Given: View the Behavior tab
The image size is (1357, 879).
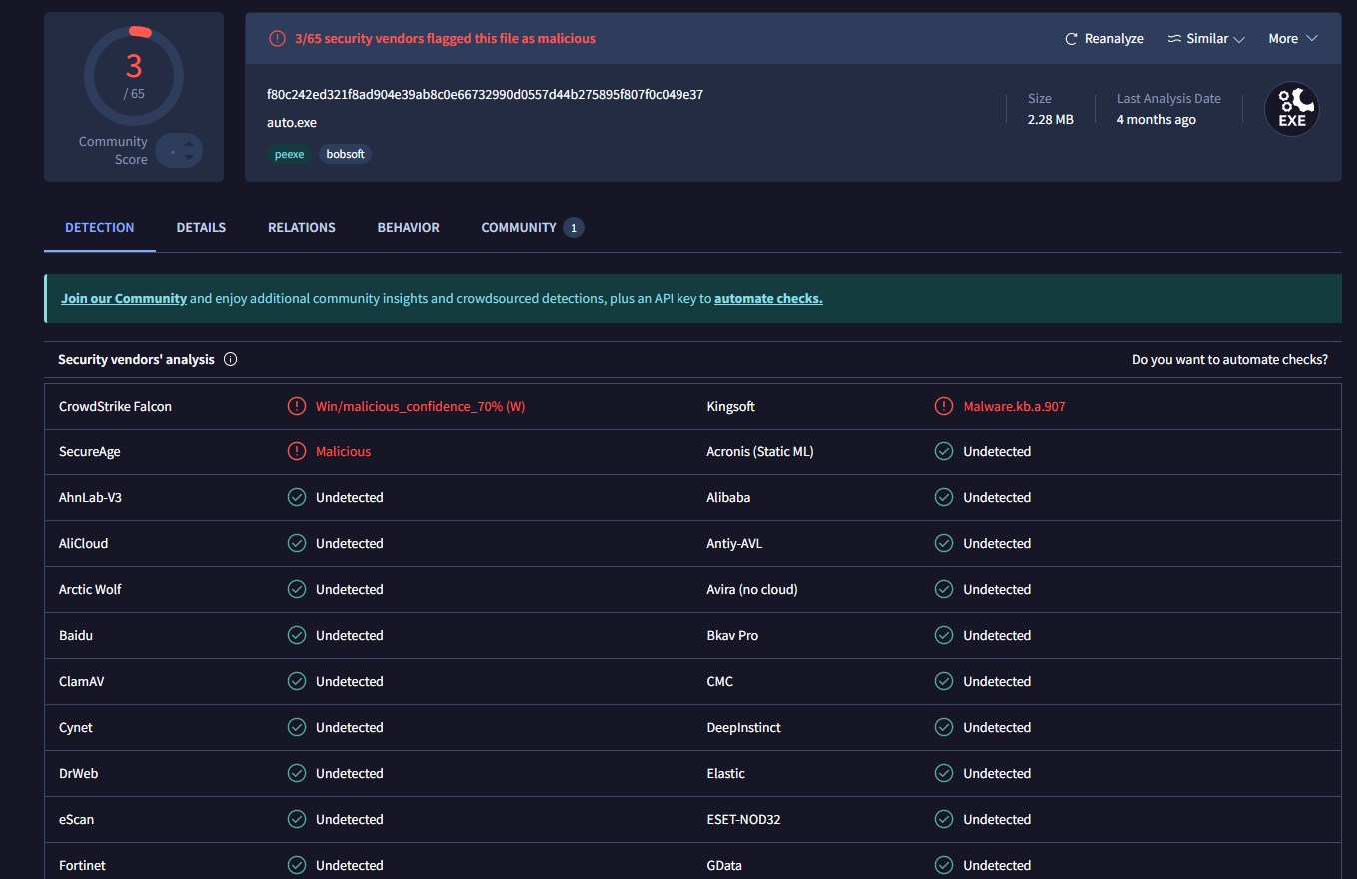Looking at the screenshot, I should (x=409, y=227).
